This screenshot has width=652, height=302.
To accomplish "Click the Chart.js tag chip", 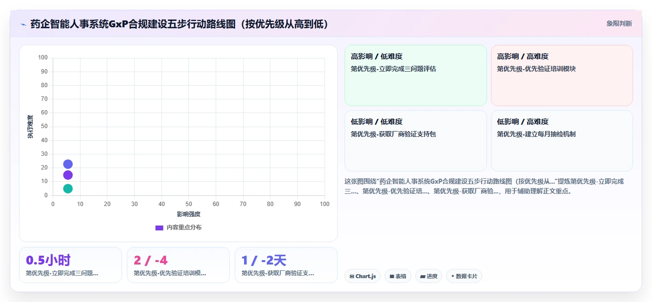I will (363, 276).
